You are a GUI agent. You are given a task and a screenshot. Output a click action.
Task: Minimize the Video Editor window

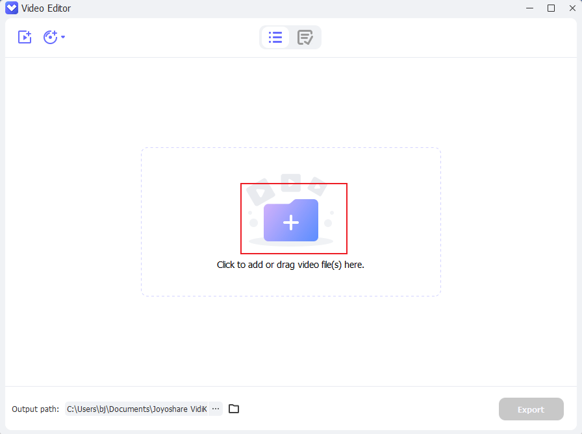tap(529, 8)
